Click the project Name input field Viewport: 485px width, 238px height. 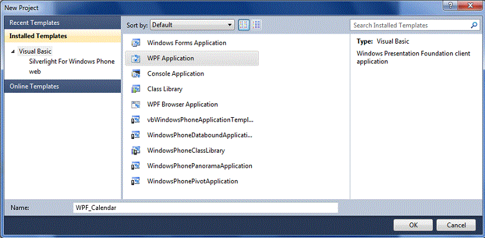[206, 207]
